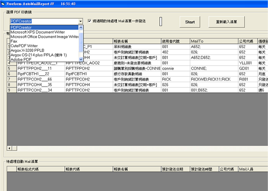Click cycle cell 週6
Image resolution: width=268 pixels, height=191 pixels.
[x=263, y=90]
